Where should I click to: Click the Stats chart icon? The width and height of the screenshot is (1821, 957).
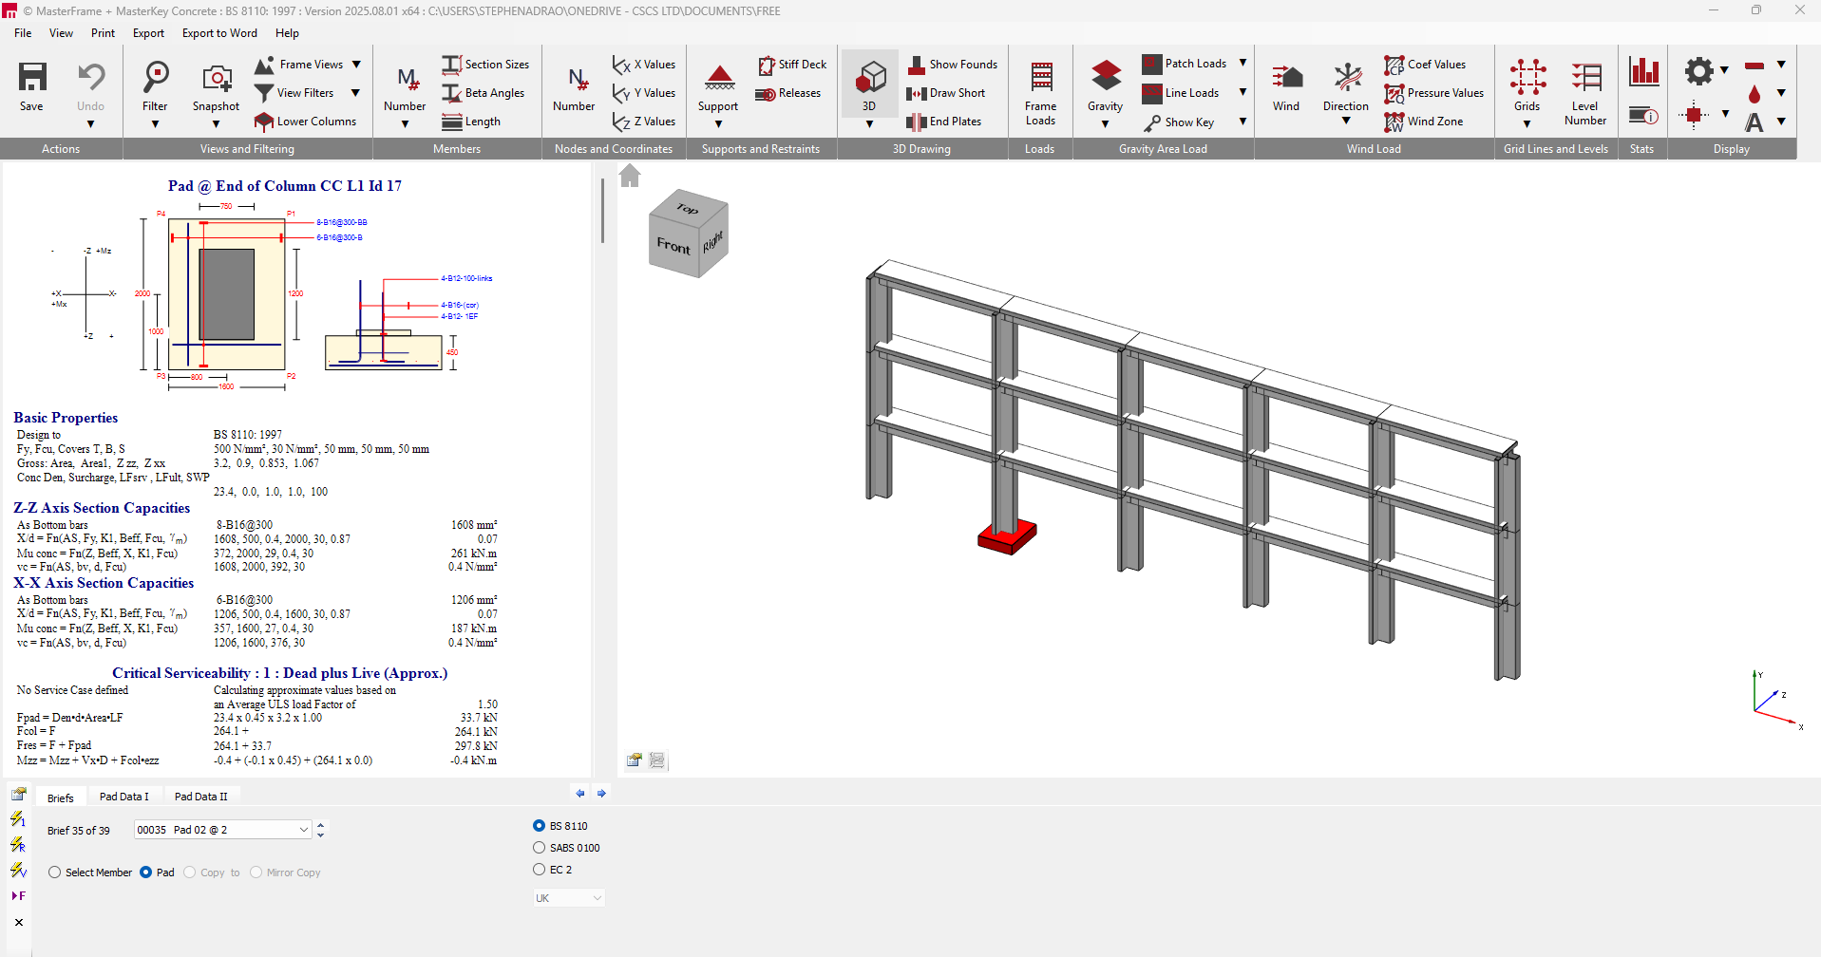pos(1642,69)
